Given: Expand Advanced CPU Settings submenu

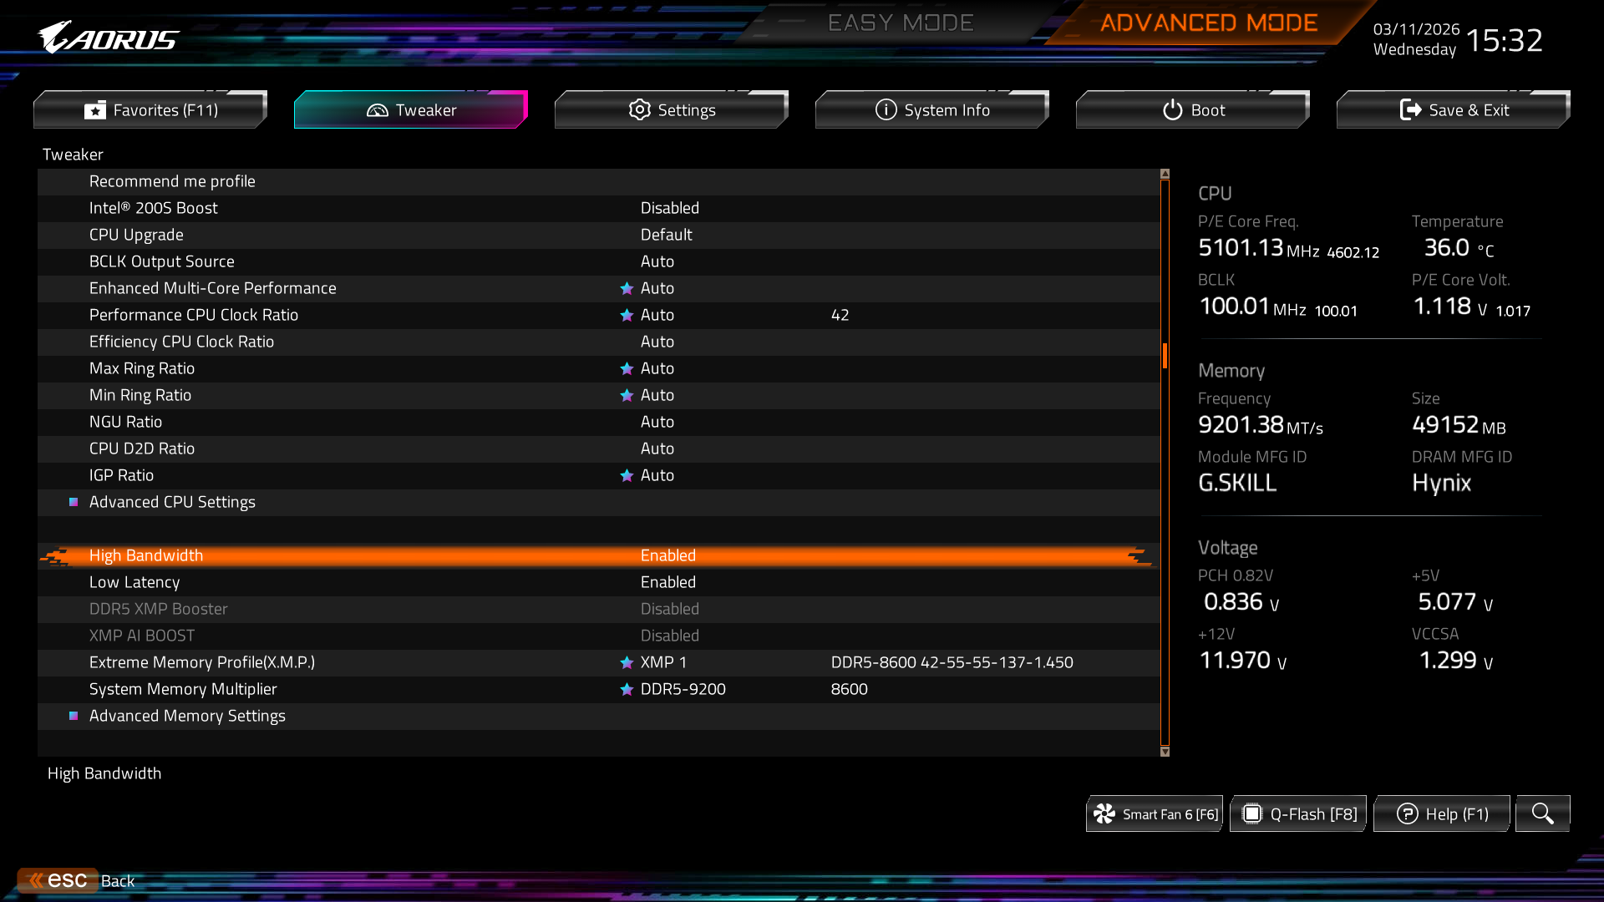Looking at the screenshot, I should click(172, 502).
